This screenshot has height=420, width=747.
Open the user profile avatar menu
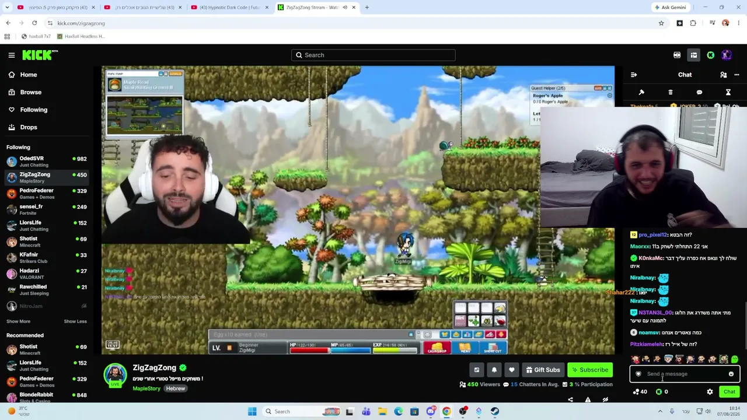[727, 55]
